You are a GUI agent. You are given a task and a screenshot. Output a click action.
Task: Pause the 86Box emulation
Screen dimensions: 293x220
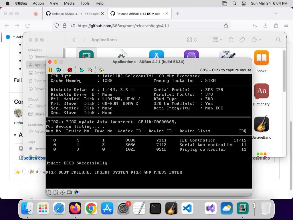50,70
